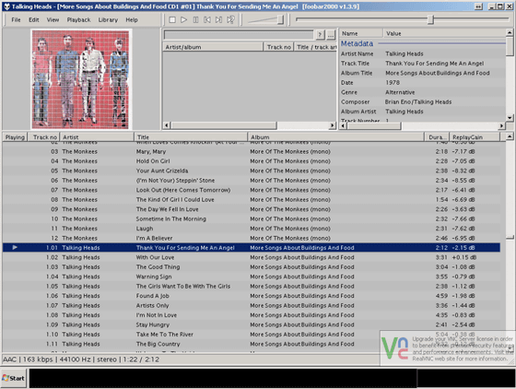Screen dimensions: 516x389
Task: Select the track With Our Love
Action: click(252, 257)
